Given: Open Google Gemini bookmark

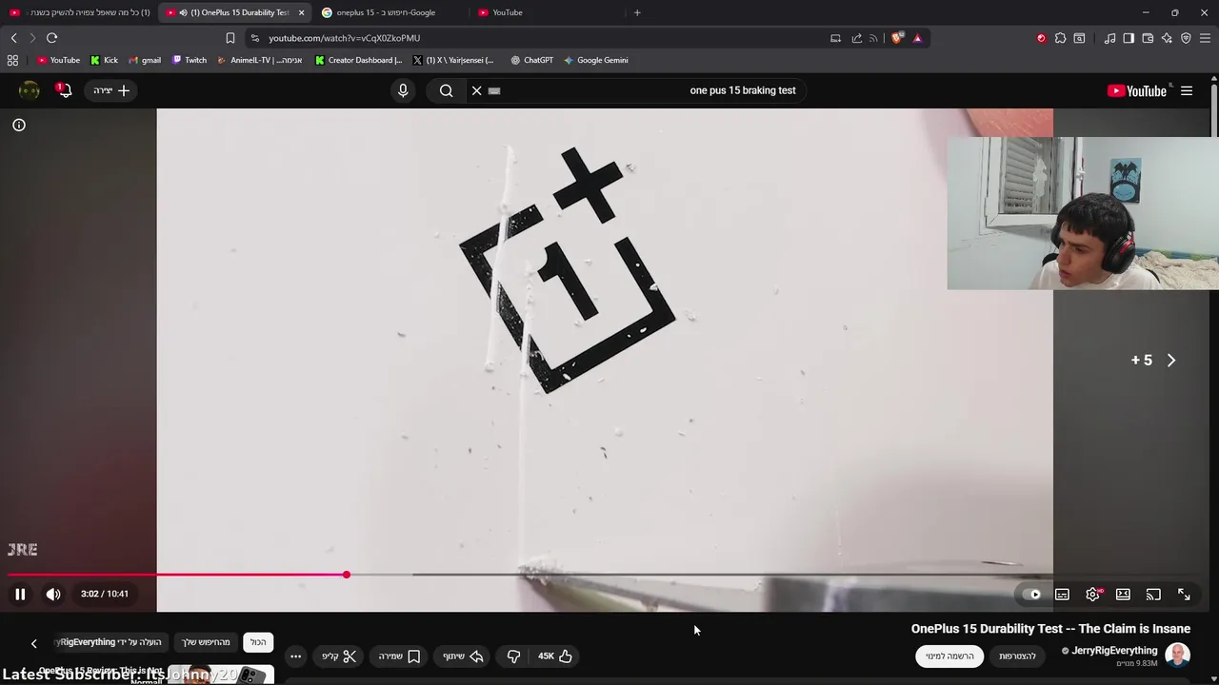Looking at the screenshot, I should (x=595, y=60).
